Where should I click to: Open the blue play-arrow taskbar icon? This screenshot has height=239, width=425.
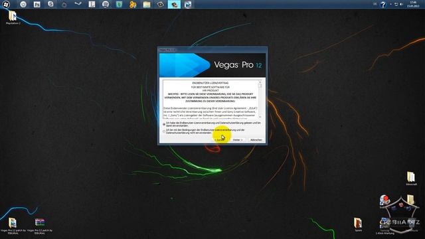click(x=188, y=4)
